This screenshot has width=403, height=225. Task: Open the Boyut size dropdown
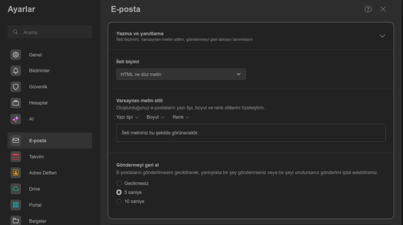(x=155, y=117)
